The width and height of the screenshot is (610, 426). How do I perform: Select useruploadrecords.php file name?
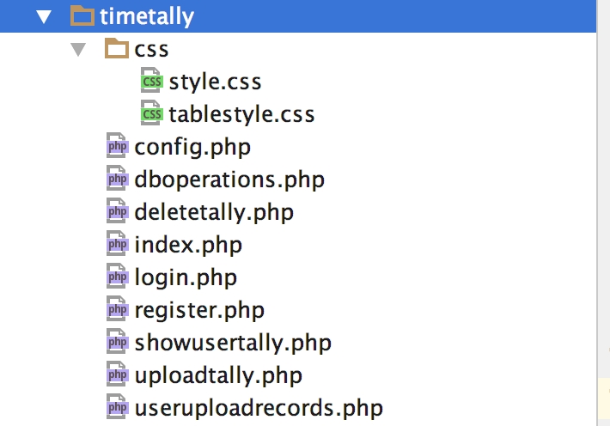(x=259, y=409)
